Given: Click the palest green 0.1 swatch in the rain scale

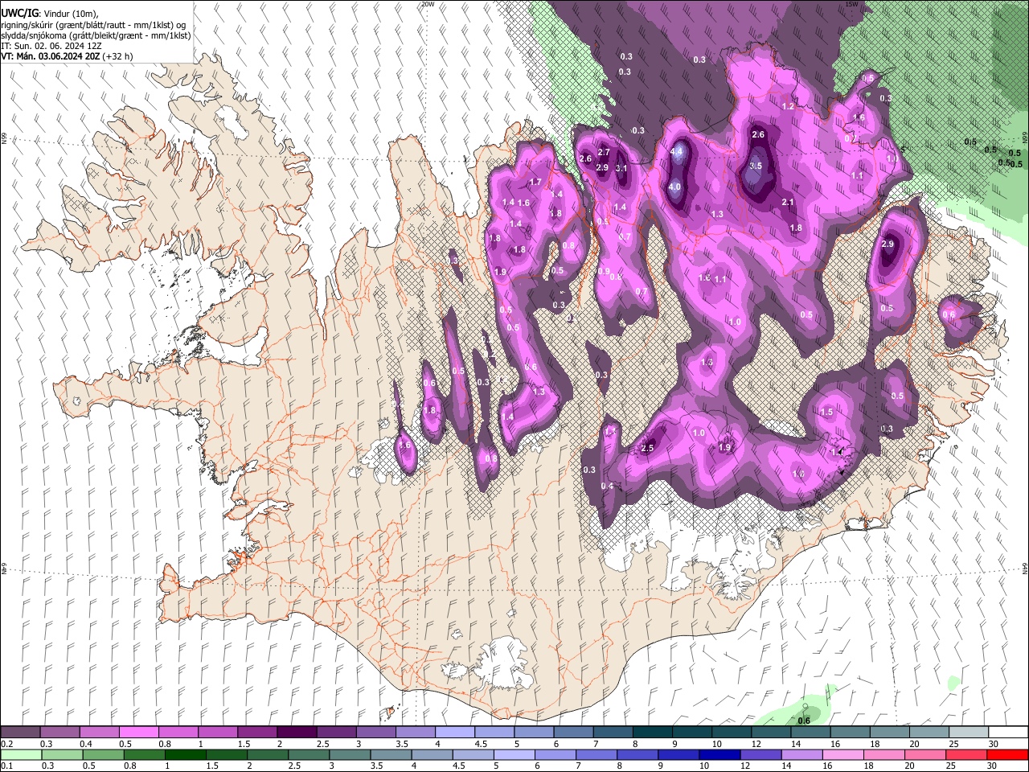Looking at the screenshot, I should [21, 755].
